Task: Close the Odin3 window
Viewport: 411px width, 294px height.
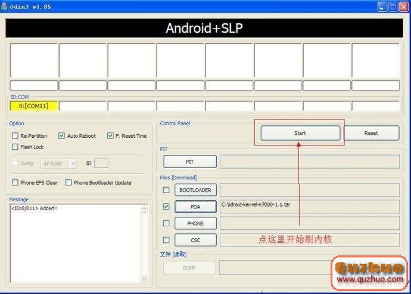Action: pos(404,7)
